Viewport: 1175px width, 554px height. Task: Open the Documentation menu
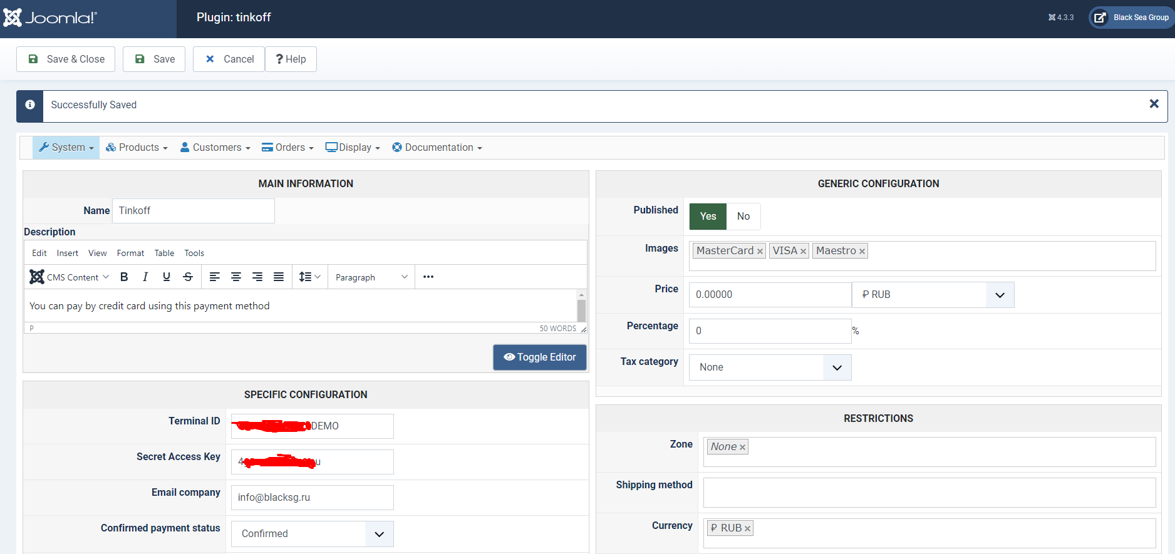tap(437, 147)
